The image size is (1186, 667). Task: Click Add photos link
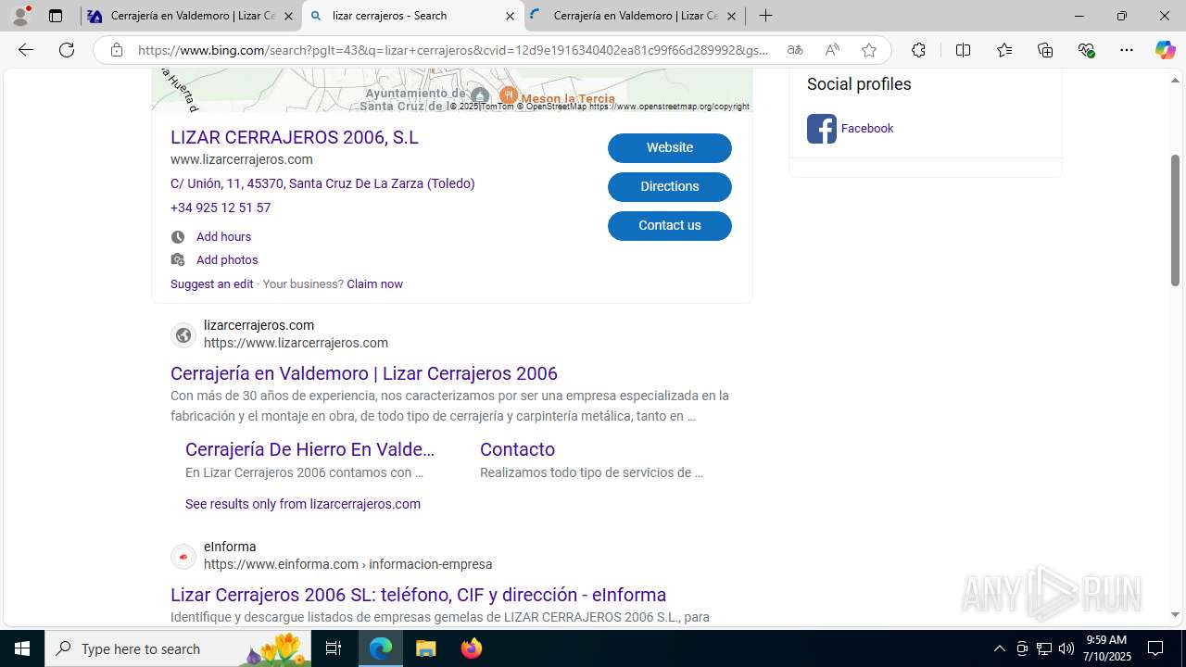[x=227, y=260]
